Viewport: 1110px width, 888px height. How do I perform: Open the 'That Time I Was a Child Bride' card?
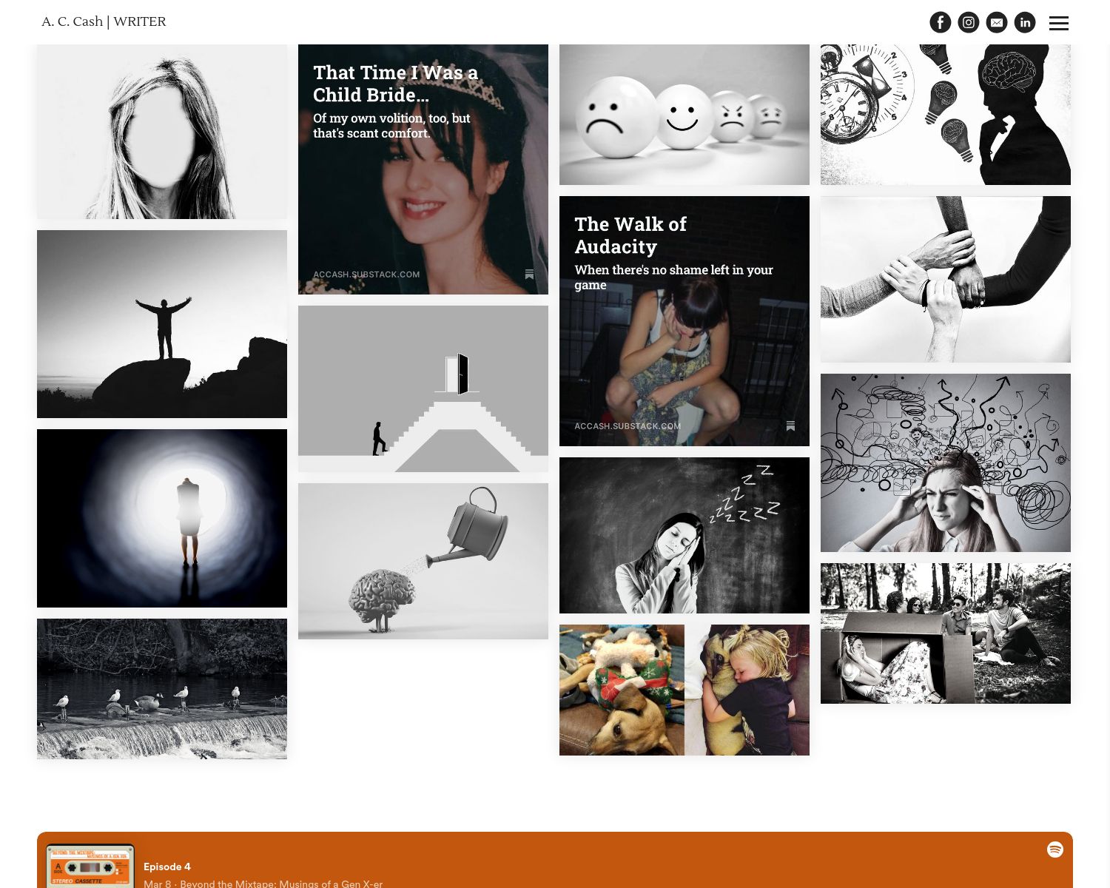(x=423, y=169)
